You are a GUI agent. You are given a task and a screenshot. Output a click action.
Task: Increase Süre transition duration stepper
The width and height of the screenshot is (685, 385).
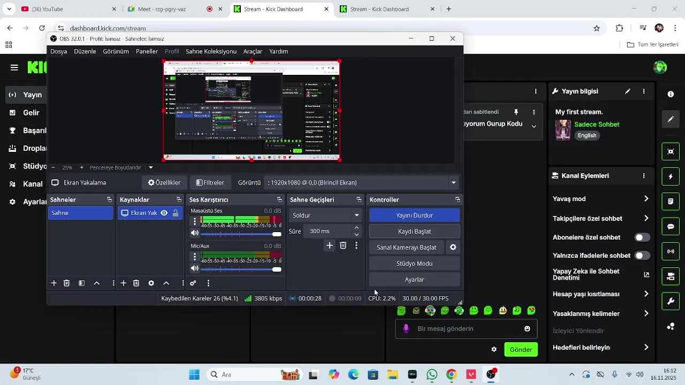357,228
